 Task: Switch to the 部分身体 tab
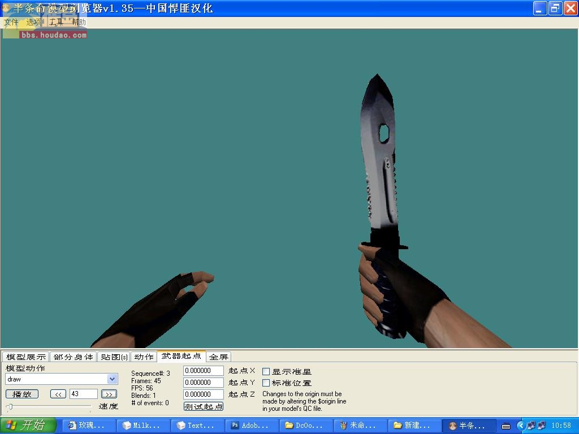73,357
